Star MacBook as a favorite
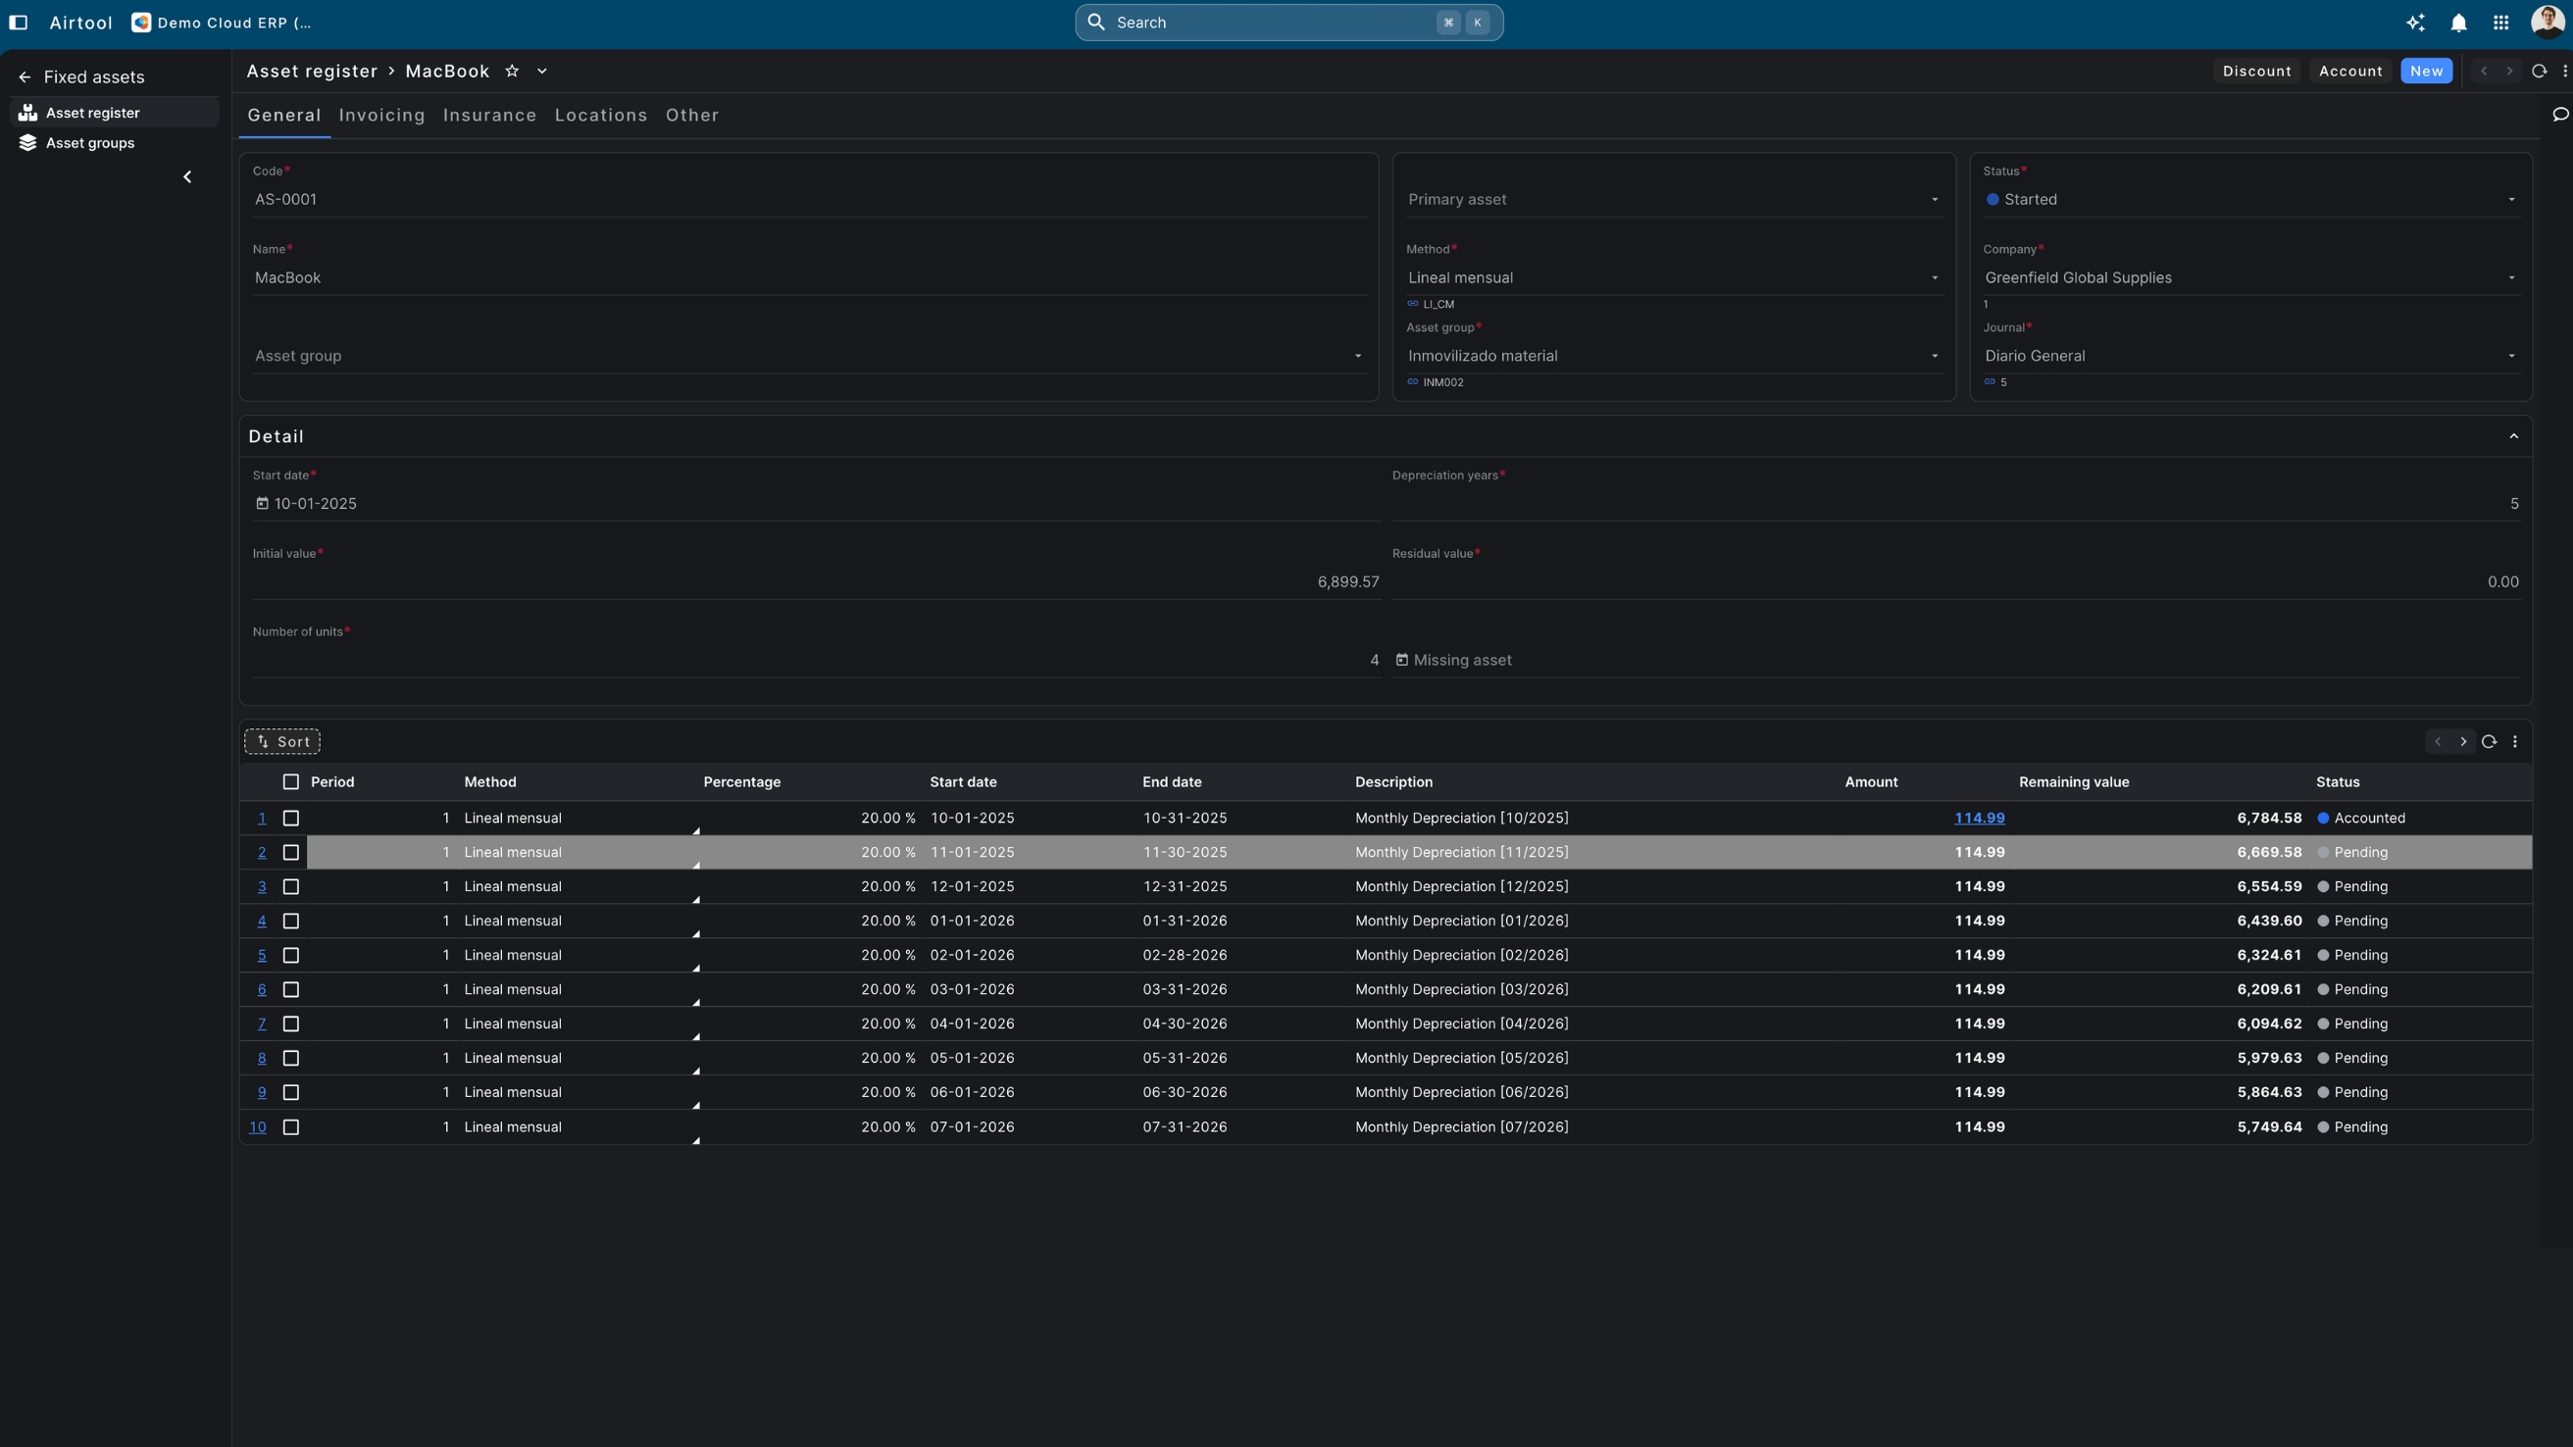This screenshot has width=2573, height=1447. (x=512, y=71)
